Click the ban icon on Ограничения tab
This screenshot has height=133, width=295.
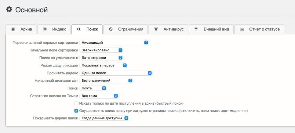tap(111, 29)
